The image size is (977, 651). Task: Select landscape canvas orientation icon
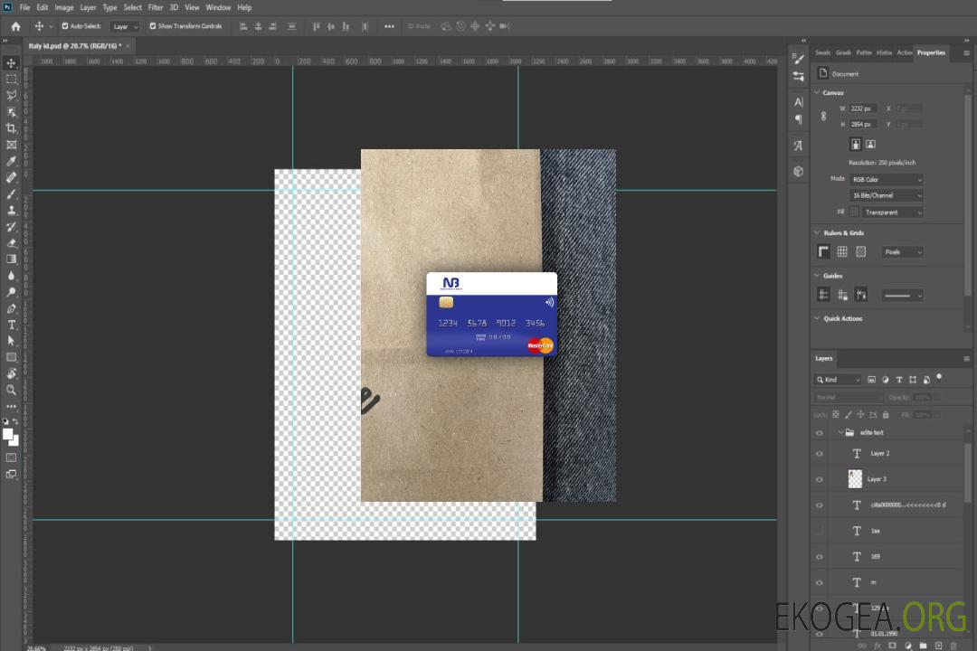870,144
